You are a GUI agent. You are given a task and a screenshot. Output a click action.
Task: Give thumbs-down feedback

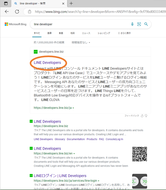[x=146, y=116]
